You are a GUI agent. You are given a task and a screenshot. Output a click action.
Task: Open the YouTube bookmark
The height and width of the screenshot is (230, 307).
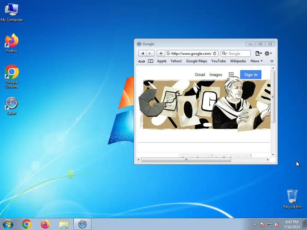[219, 61]
